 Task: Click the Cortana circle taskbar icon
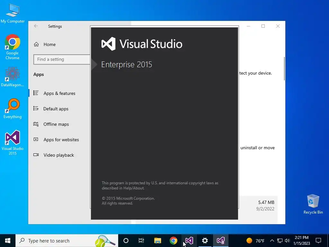click(x=126, y=241)
